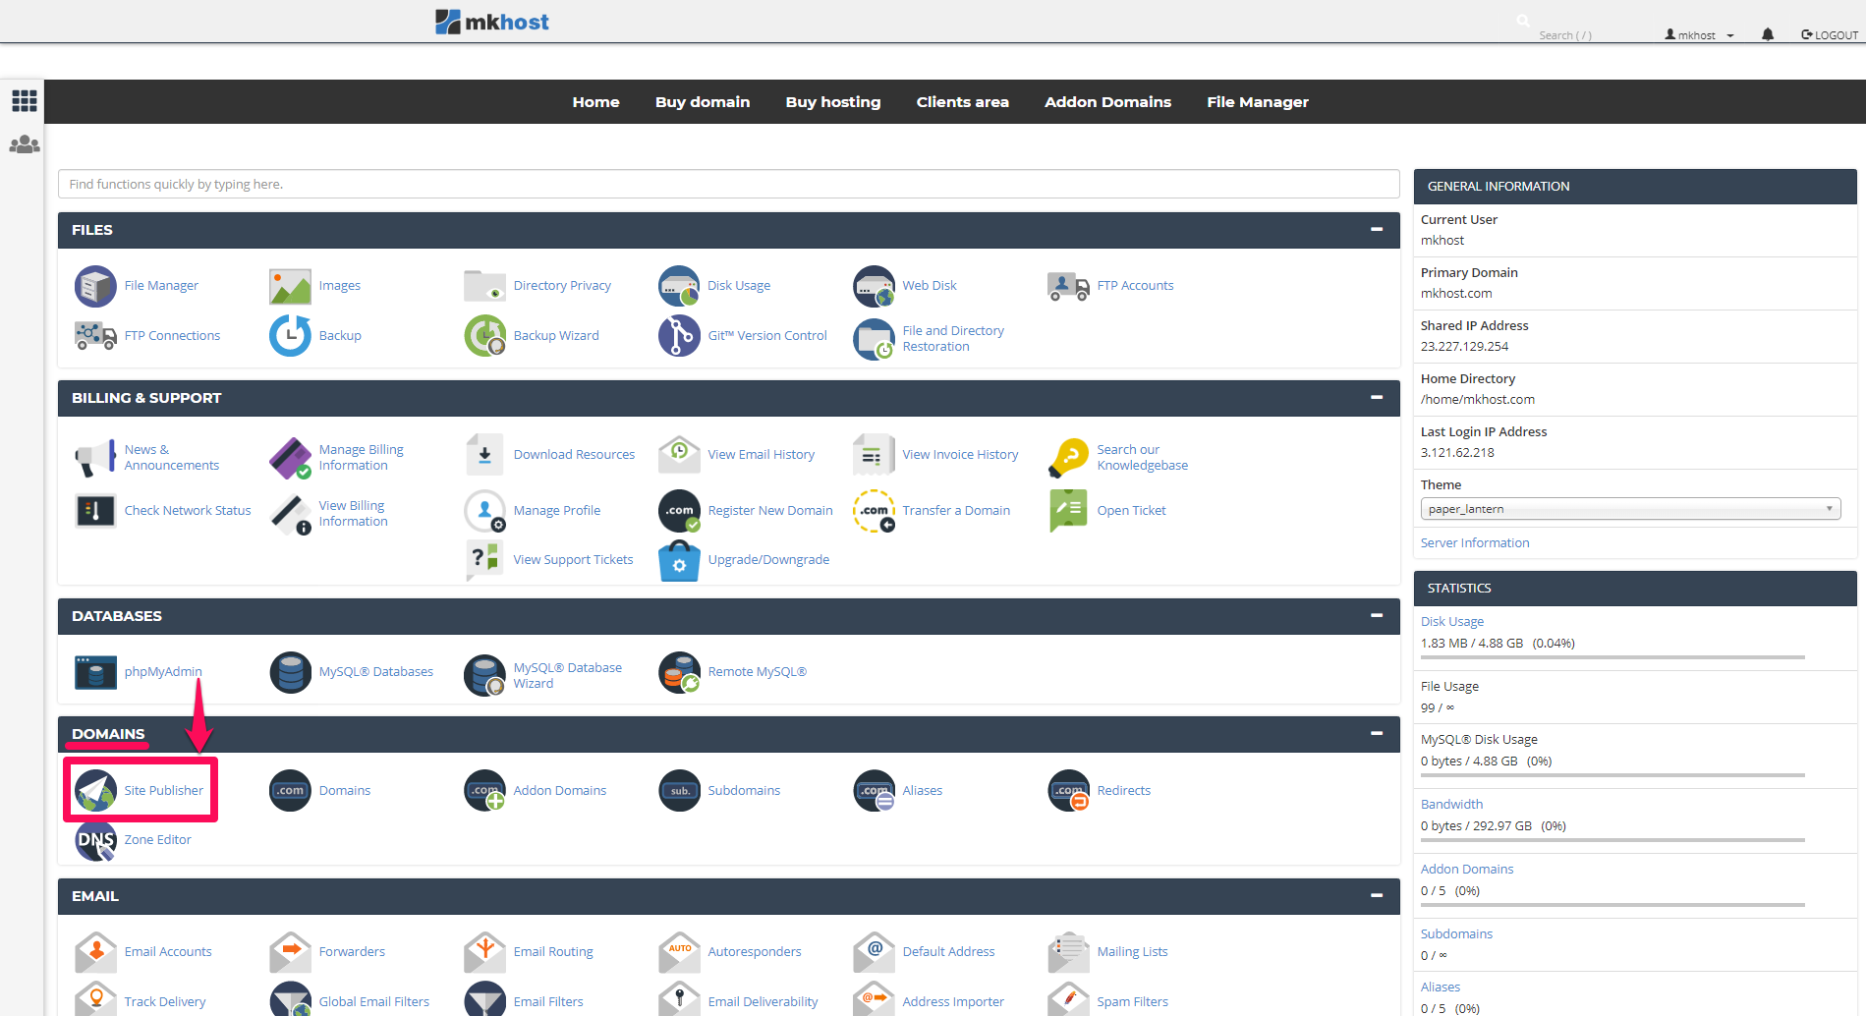Expand the mkhost user menu
The image size is (1866, 1016).
pos(1699,35)
